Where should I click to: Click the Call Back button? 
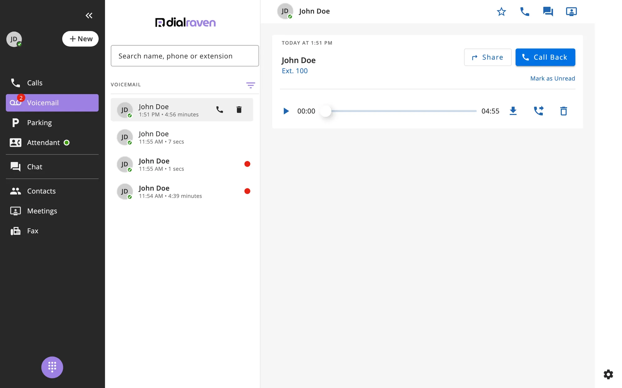[x=545, y=57]
